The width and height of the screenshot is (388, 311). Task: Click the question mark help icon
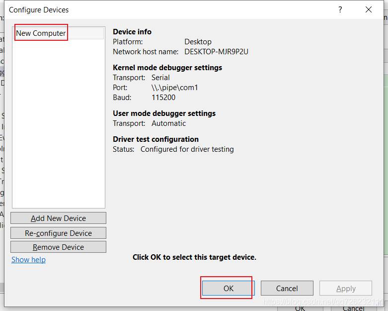point(340,9)
